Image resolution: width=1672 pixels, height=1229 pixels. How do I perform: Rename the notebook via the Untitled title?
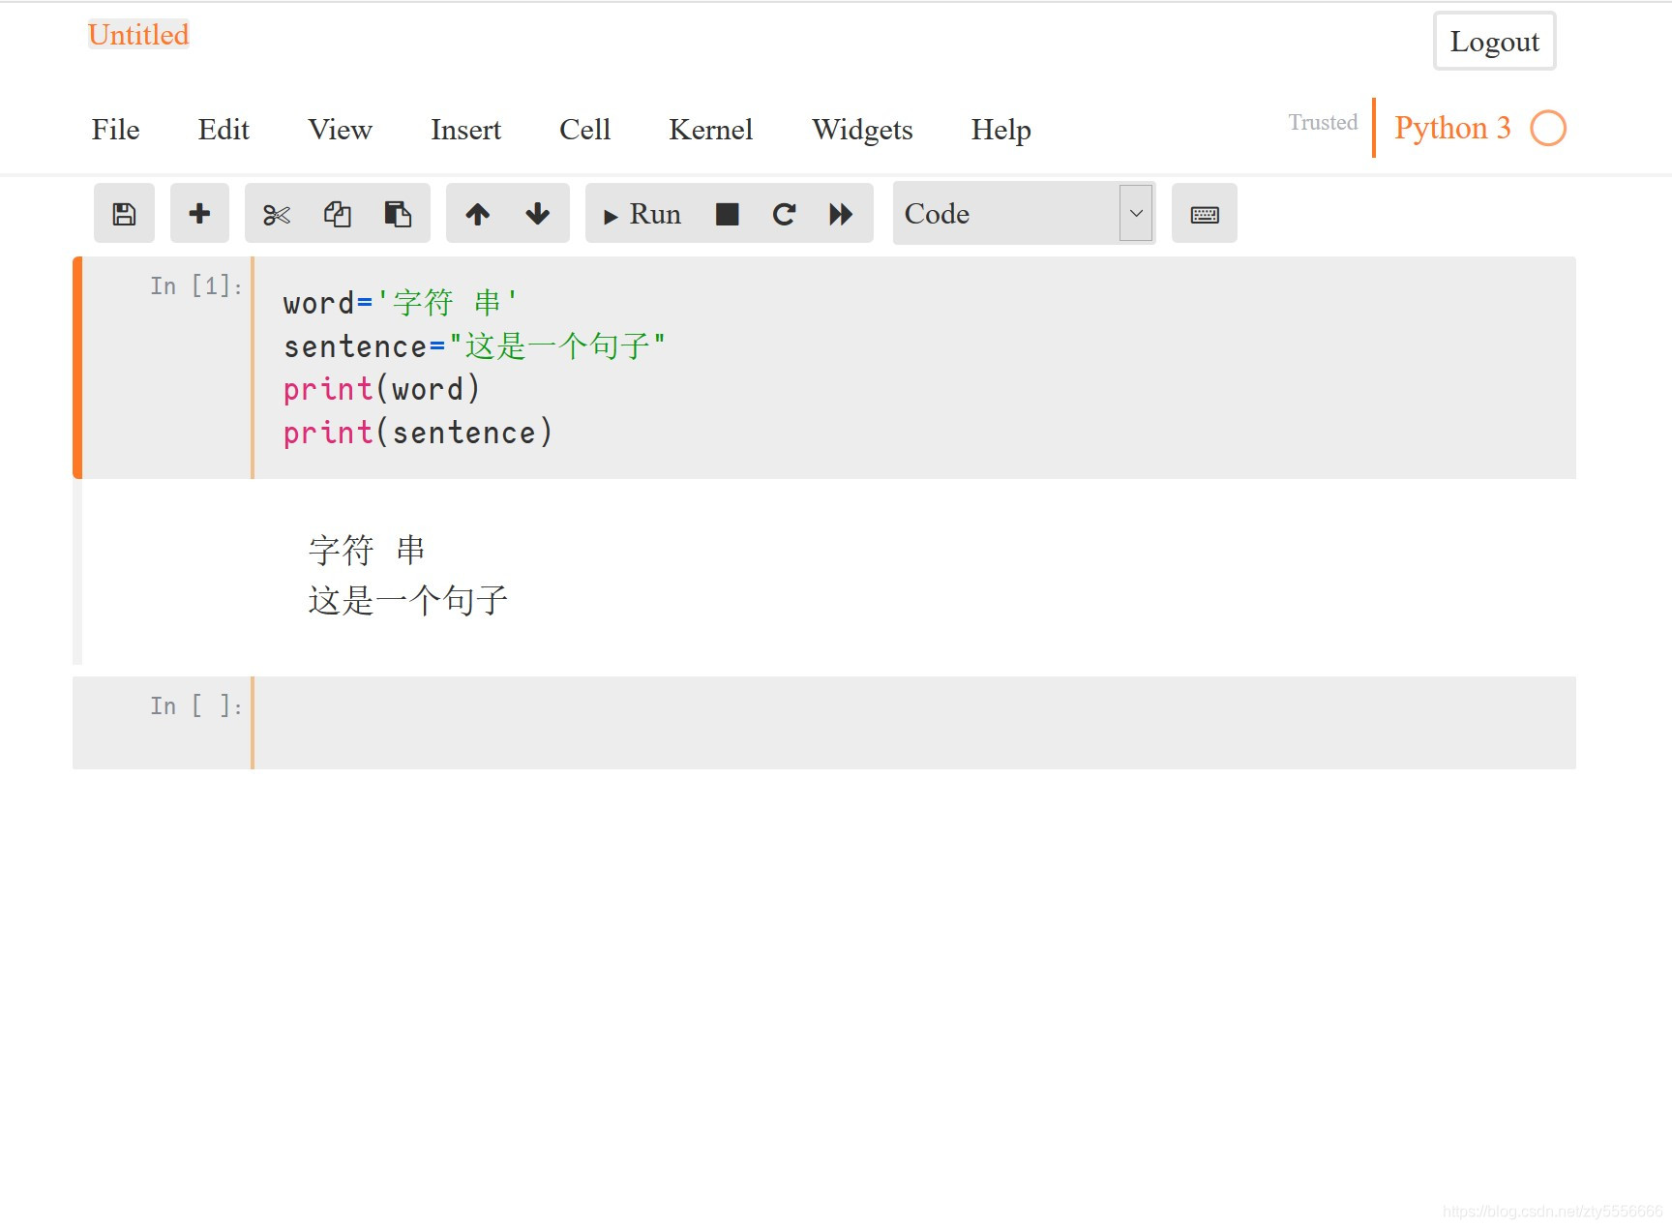[x=138, y=35]
